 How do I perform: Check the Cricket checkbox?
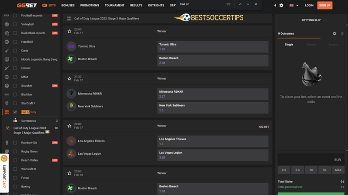(x=15, y=68)
